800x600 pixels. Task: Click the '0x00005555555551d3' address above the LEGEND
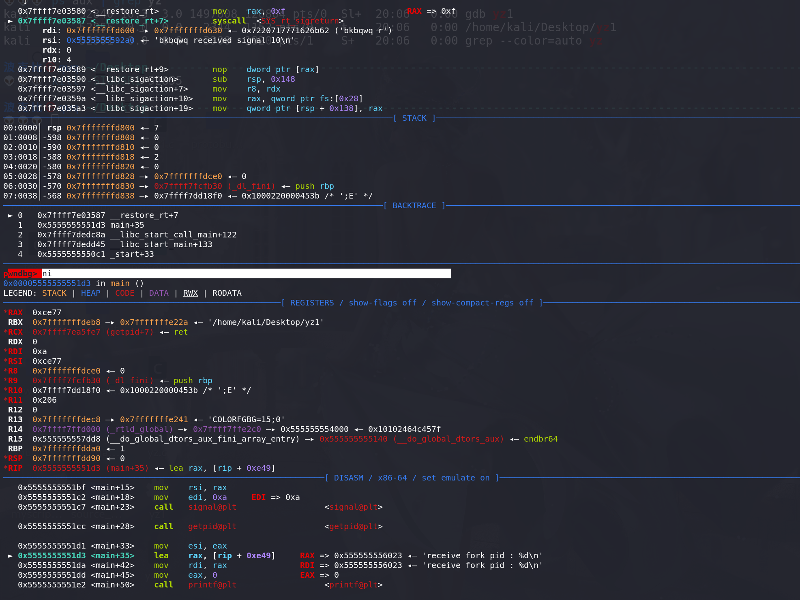47,283
